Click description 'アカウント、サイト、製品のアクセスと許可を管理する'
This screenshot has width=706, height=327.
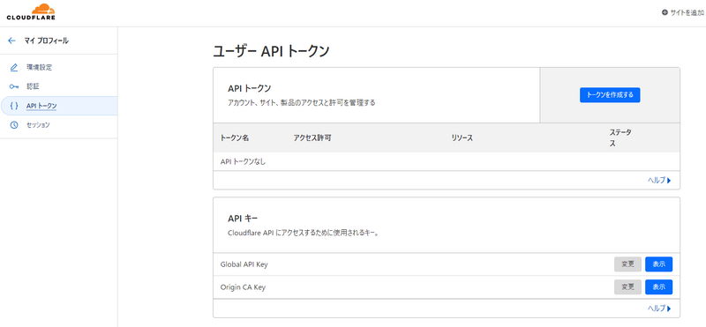coord(302,103)
